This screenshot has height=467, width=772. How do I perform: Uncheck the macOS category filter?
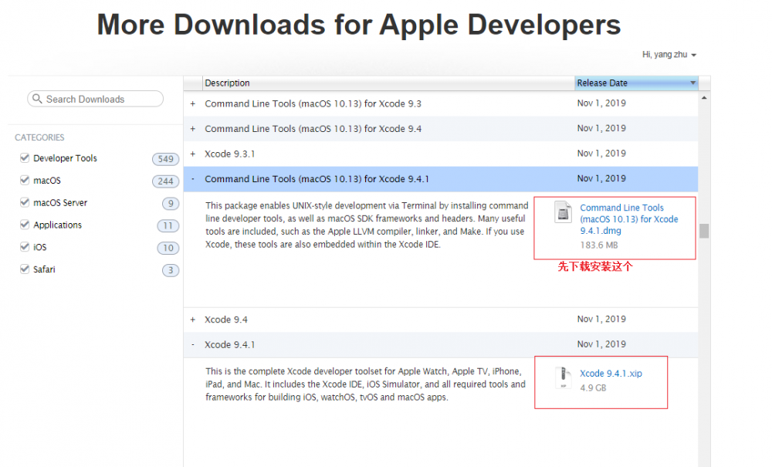[x=24, y=180]
